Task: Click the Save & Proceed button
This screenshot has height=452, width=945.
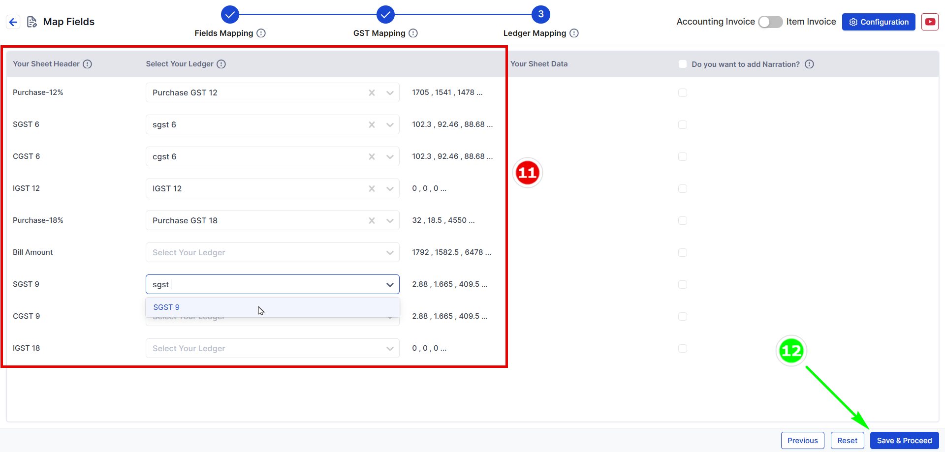Action: pos(904,441)
